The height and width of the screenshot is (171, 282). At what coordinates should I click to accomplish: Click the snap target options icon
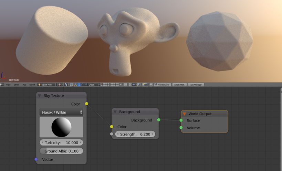point(139,85)
